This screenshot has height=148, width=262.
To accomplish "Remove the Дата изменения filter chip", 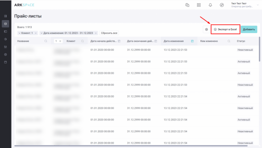I will pyautogui.click(x=96, y=33).
